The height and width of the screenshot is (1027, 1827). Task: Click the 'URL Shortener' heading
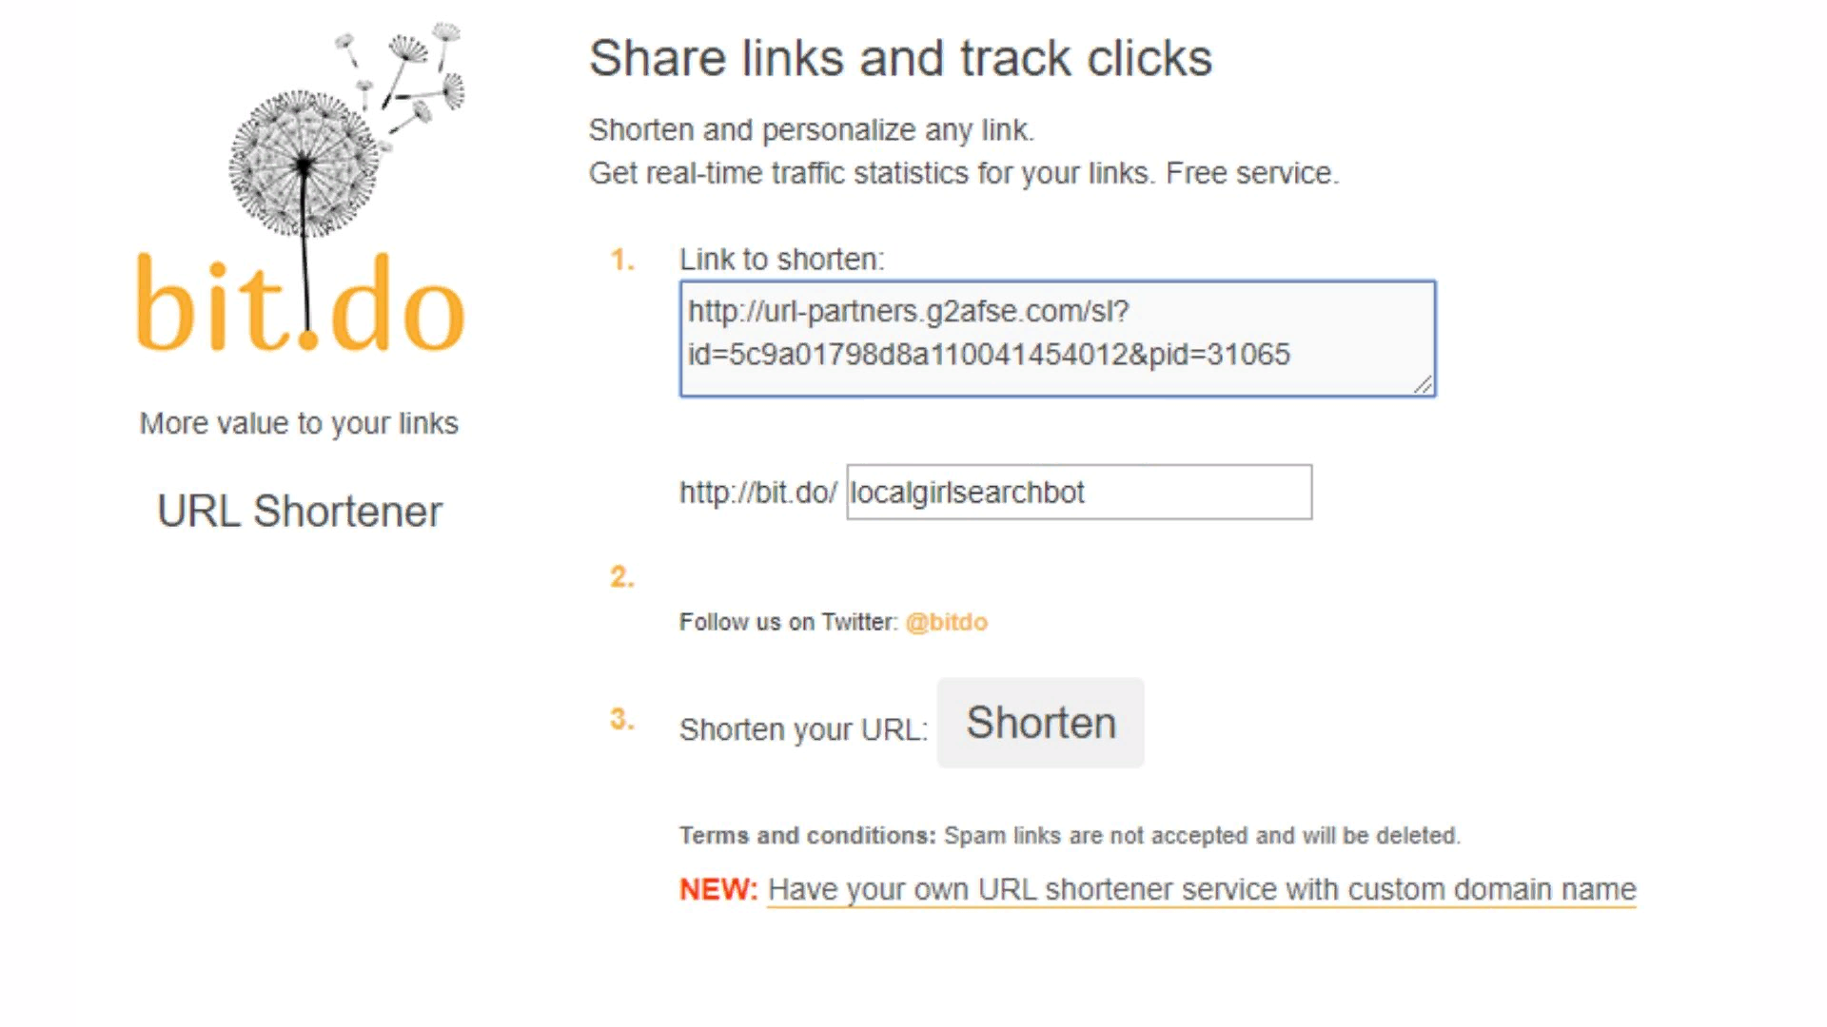pos(300,512)
